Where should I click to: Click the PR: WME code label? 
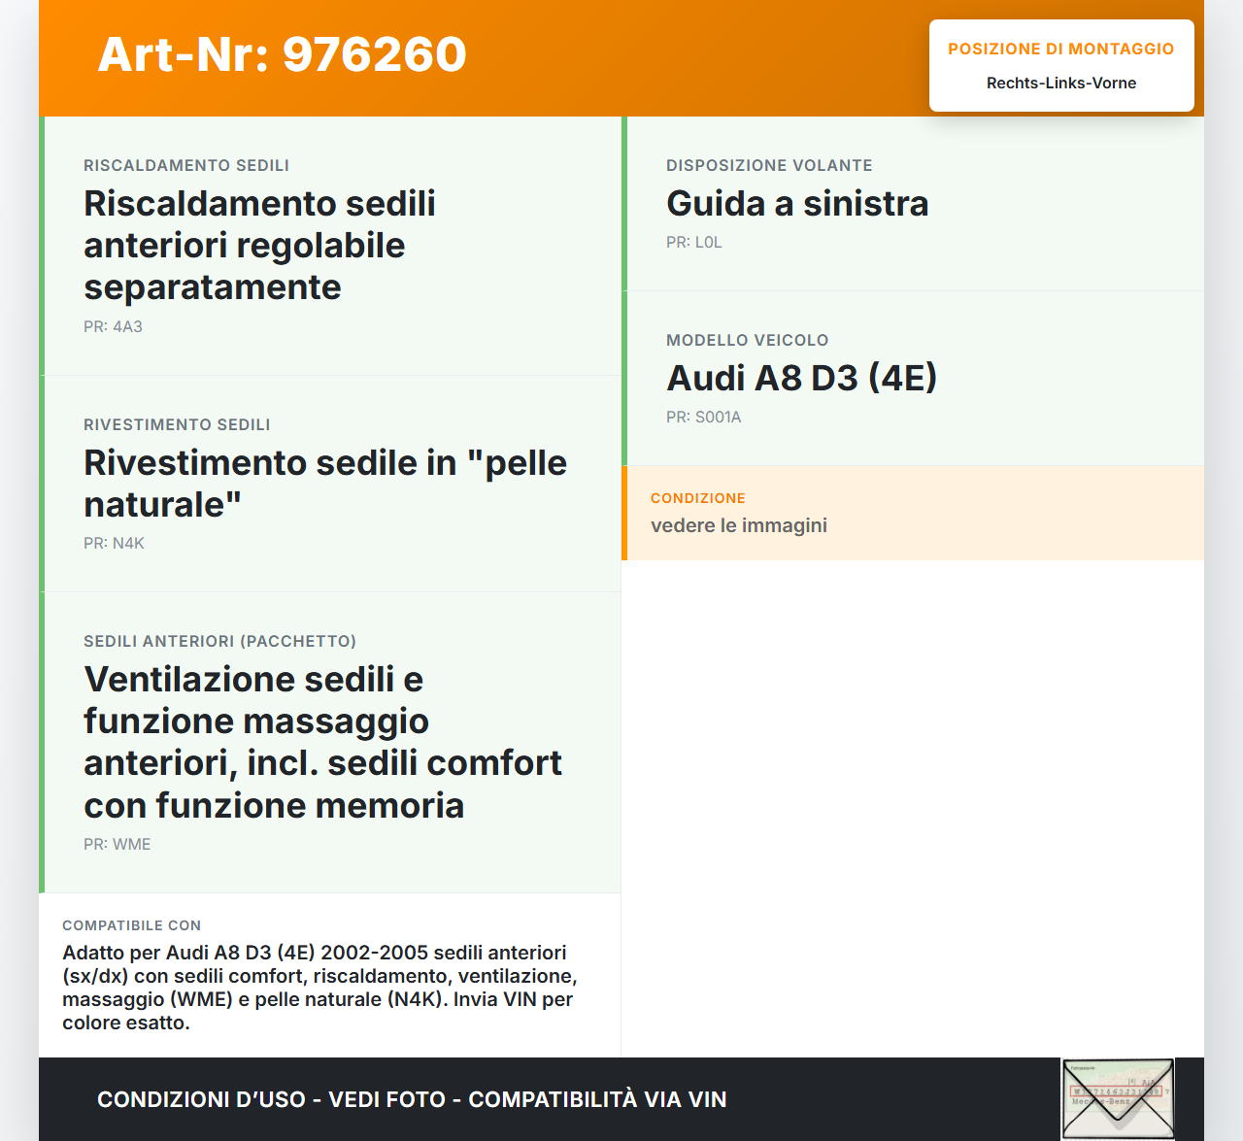pyautogui.click(x=118, y=844)
